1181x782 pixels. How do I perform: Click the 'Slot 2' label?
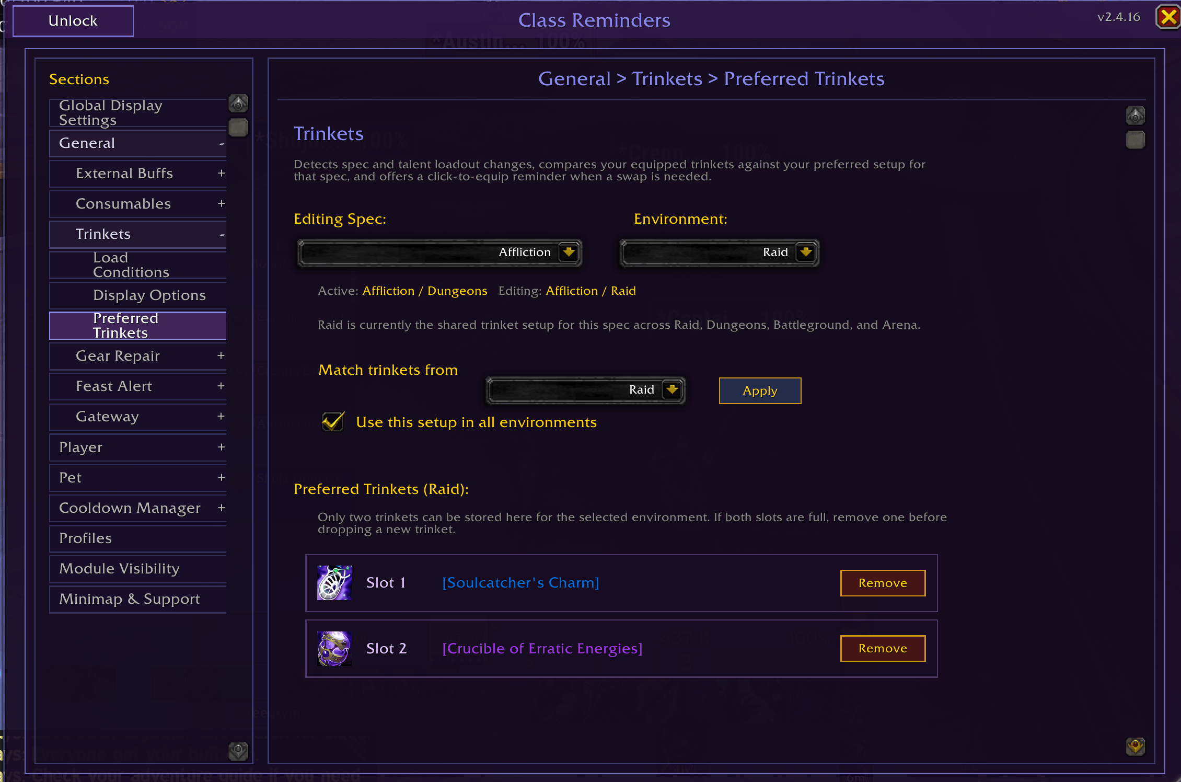[x=386, y=648]
